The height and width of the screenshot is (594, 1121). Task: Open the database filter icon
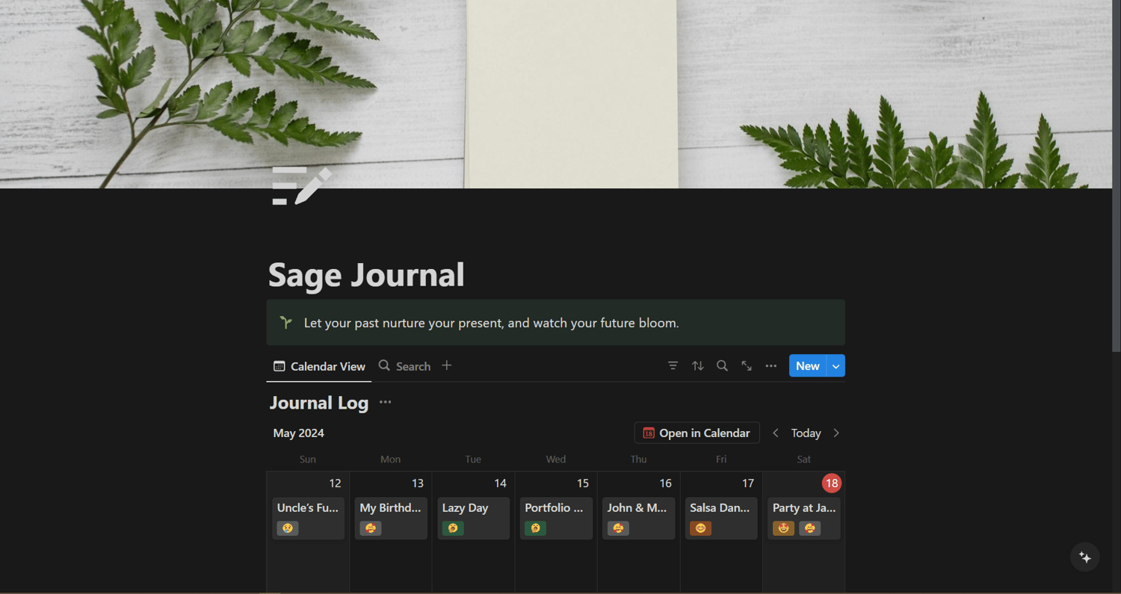click(673, 366)
